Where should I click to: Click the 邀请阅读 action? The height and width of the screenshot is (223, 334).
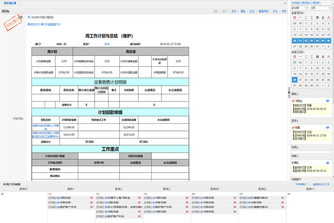pyautogui.click(x=264, y=11)
